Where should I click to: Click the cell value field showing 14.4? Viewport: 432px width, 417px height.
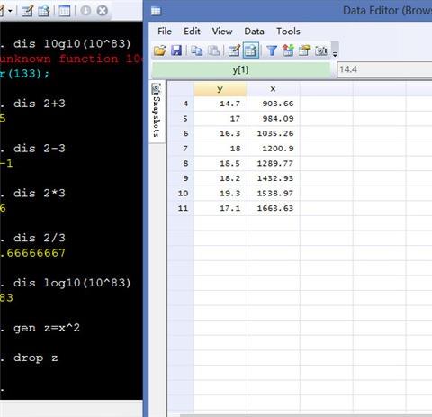(x=384, y=69)
